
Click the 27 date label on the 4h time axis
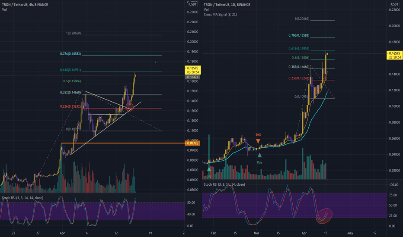(x=38, y=233)
